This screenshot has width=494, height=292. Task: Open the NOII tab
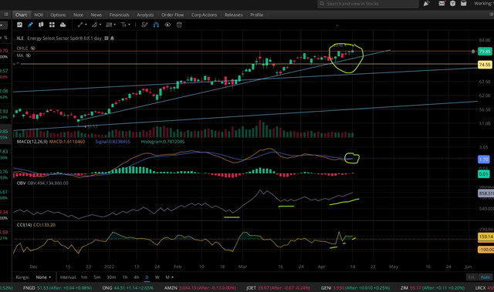point(39,15)
